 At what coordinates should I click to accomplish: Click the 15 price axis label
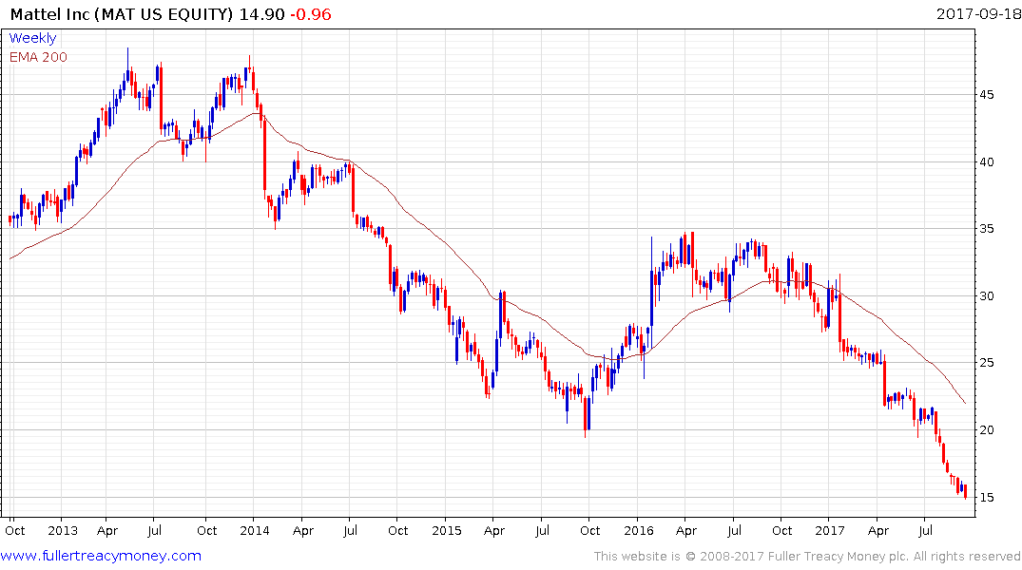click(x=986, y=497)
